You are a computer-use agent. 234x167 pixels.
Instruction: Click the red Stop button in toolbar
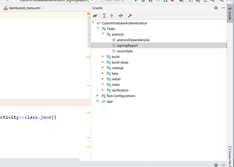[172, 1]
